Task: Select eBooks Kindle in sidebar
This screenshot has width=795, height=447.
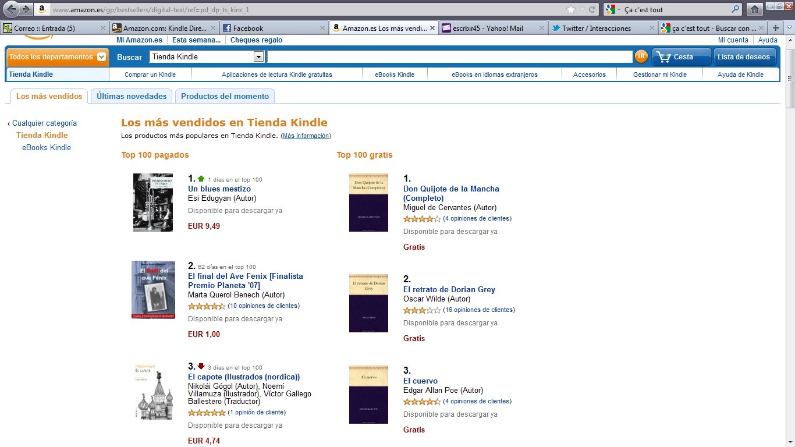Action: click(x=47, y=148)
